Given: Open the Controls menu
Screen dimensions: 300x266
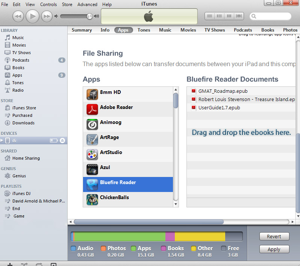Looking at the screenshot, I should 48,4.
